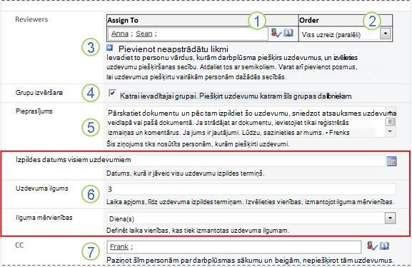Image resolution: width=412 pixels, height=267 pixels.
Task: Click the 'Izpildes datums visiem uzdevumiem' label
Action: (x=74, y=159)
